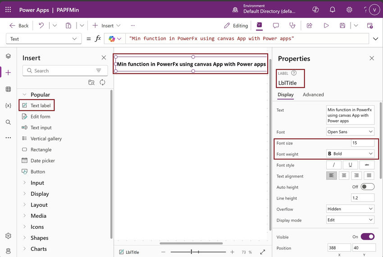Switch to the Display tab
This screenshot has height=257, width=383.
286,95
